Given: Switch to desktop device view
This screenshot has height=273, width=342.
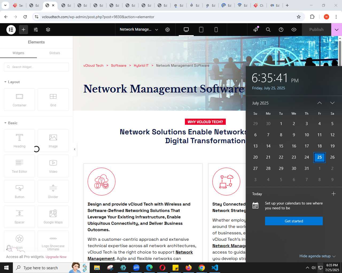Looking at the screenshot, I should point(186,30).
